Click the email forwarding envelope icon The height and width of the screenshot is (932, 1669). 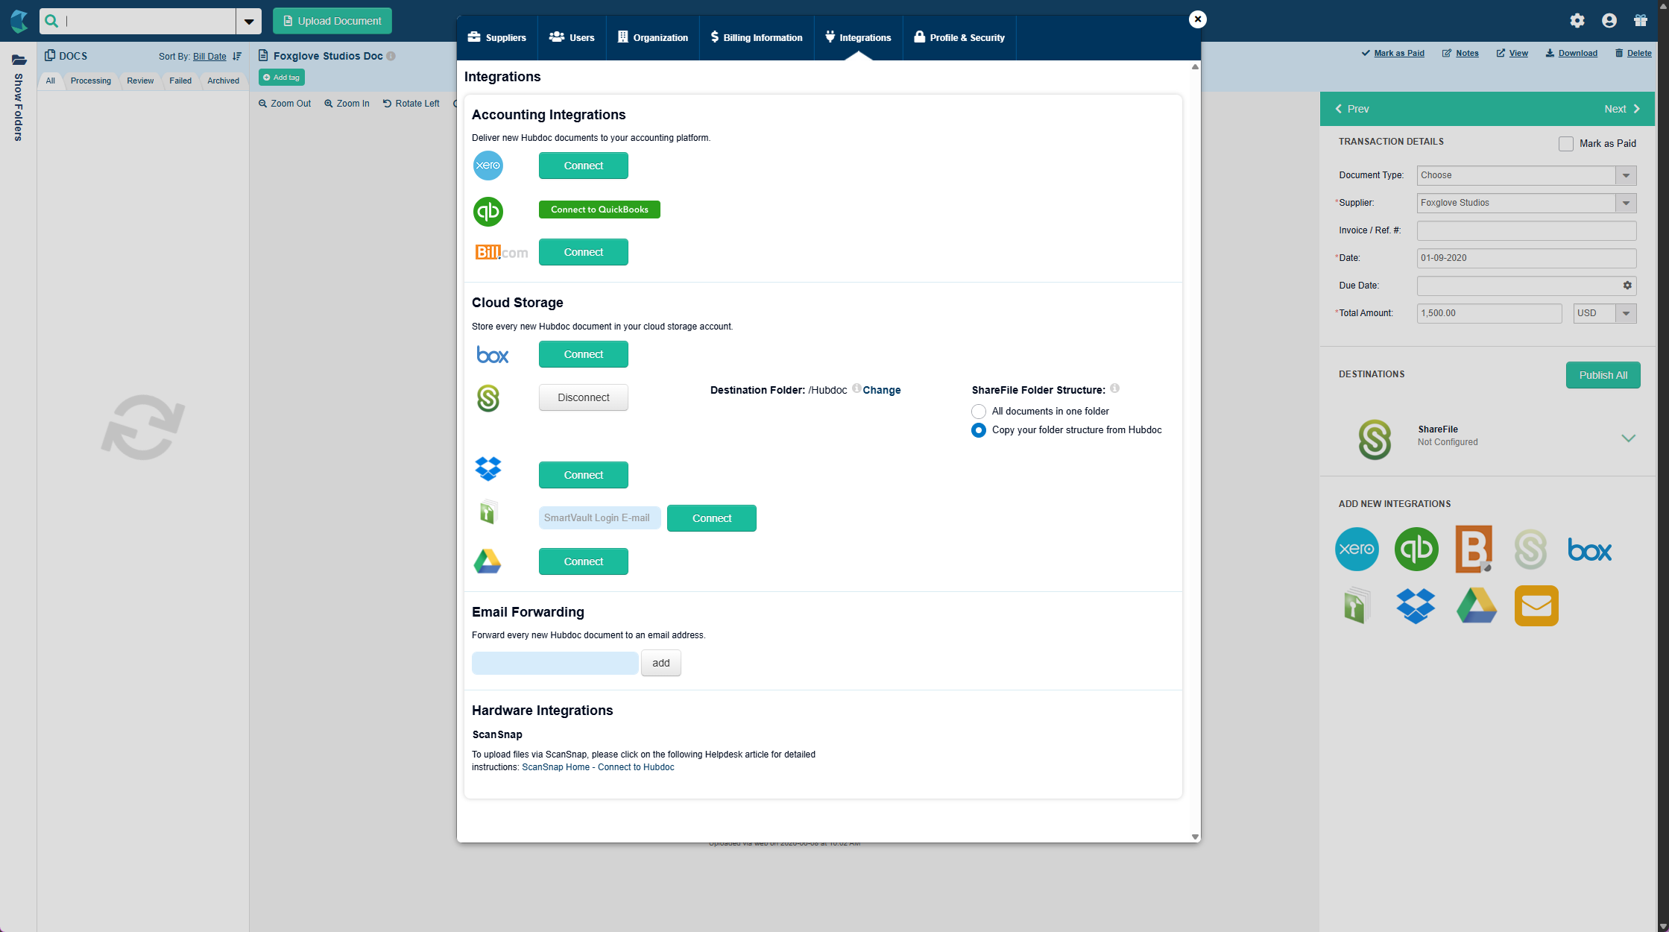coord(1536,605)
